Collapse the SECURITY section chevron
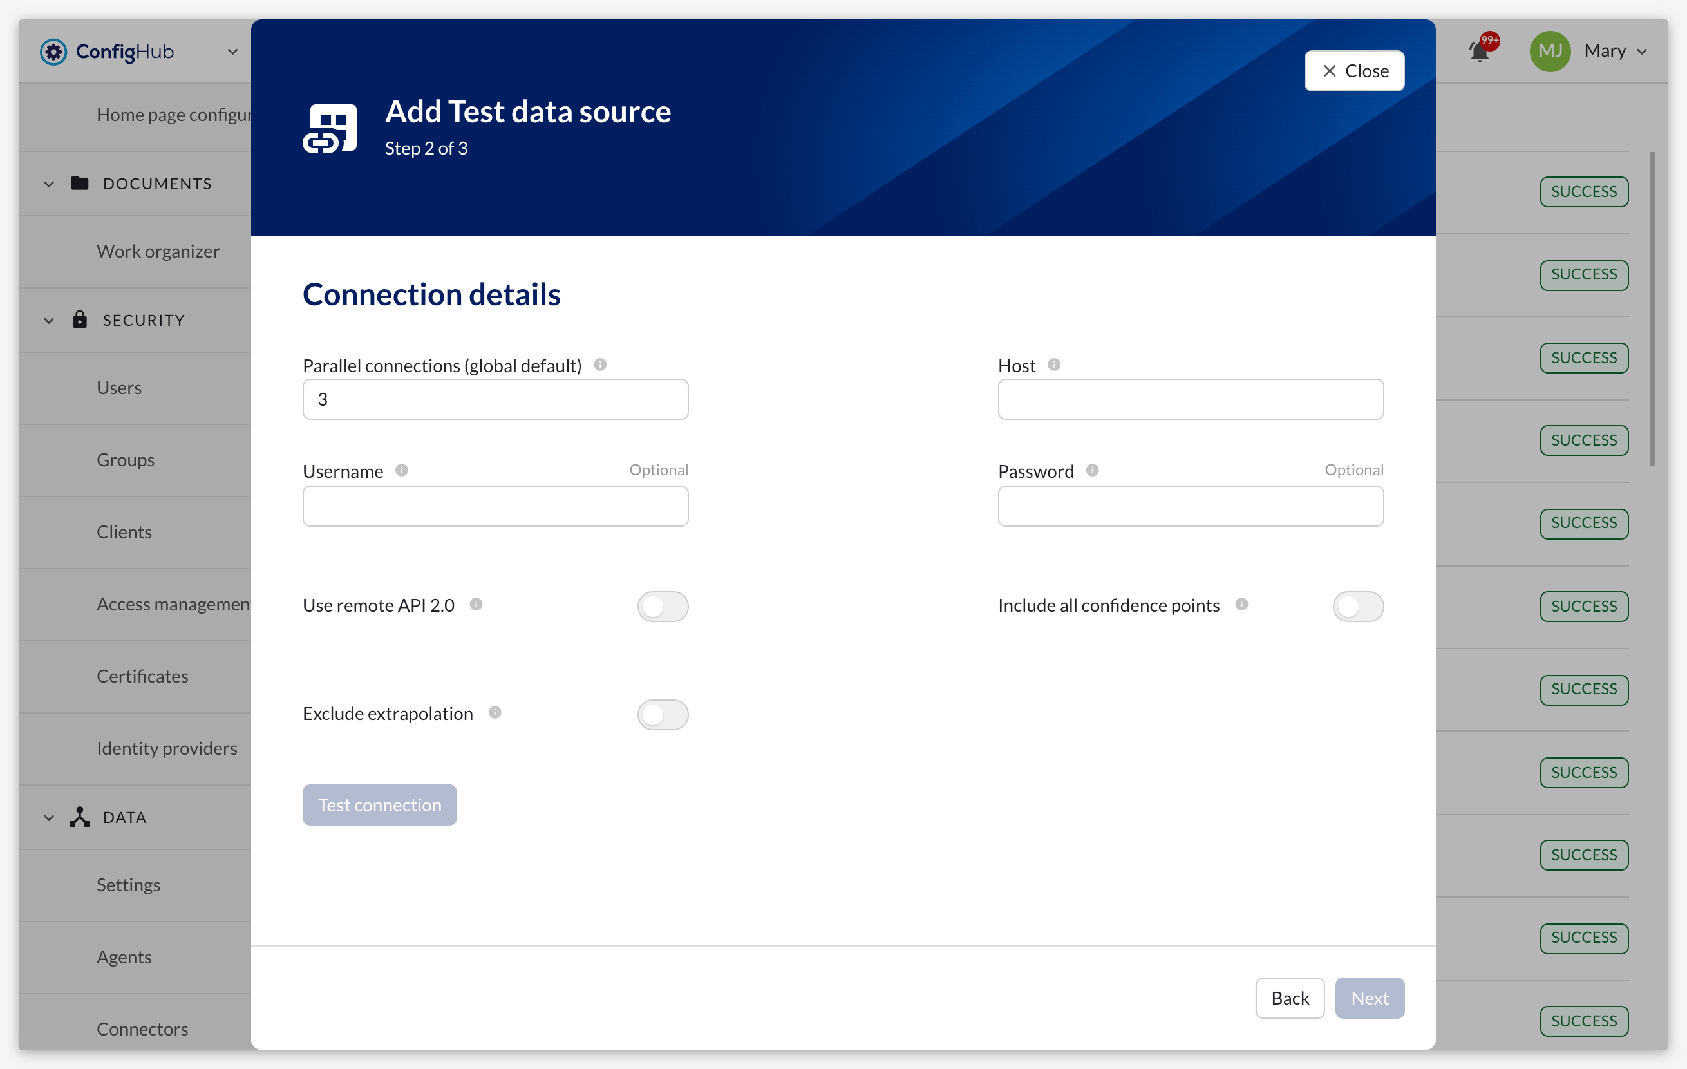1687x1069 pixels. [49, 321]
